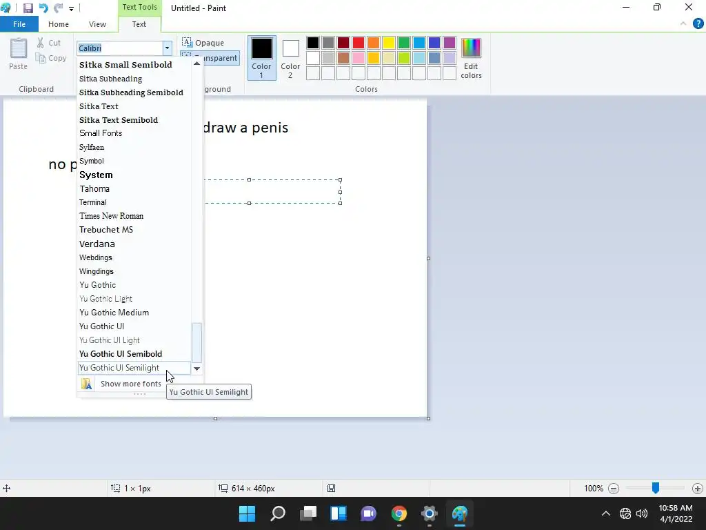Choose Yu Gothic UI Semibold font

134,354
